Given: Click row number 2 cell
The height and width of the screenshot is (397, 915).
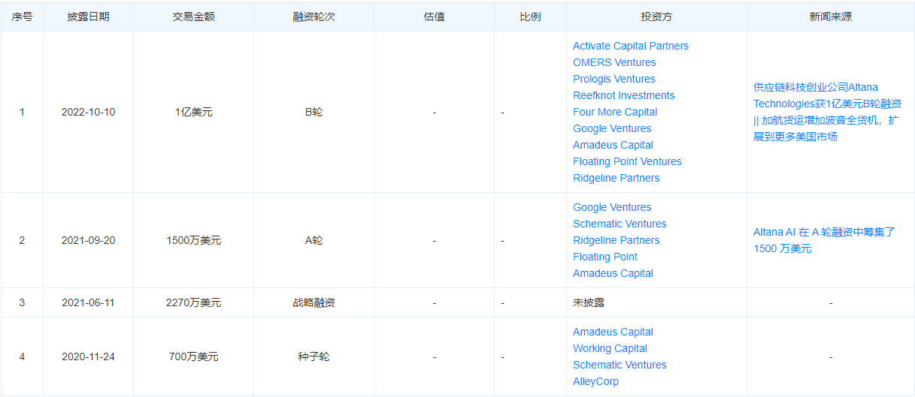Looking at the screenshot, I should (22, 240).
